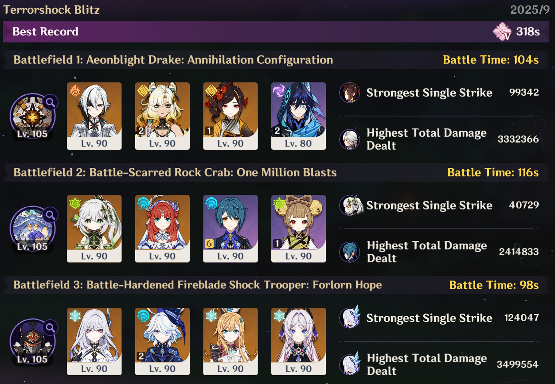
Task: Select the brown-haired Dendro character portrait
Action: coord(298,229)
